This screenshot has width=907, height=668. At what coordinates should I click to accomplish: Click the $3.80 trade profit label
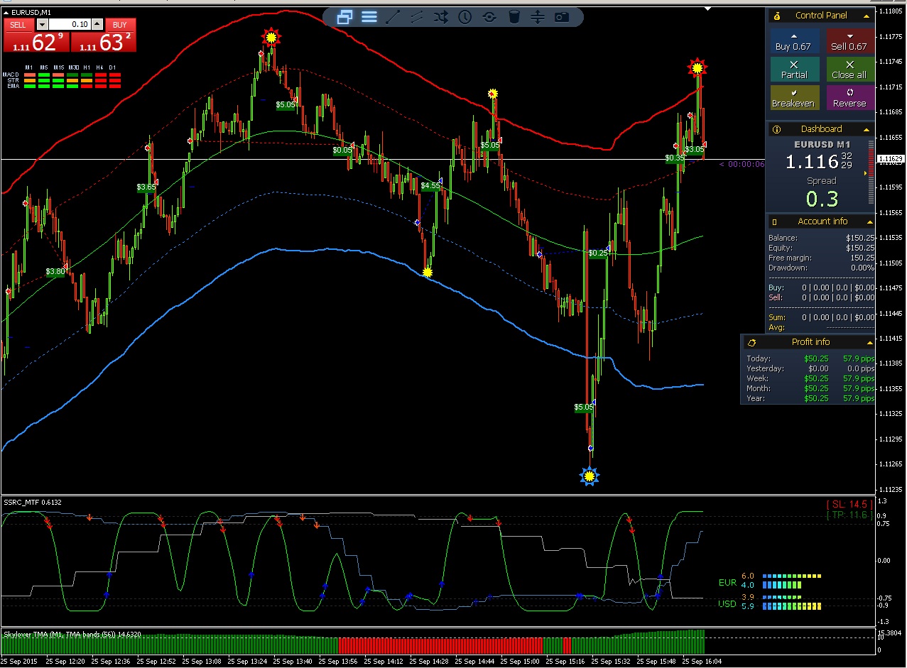(x=55, y=271)
